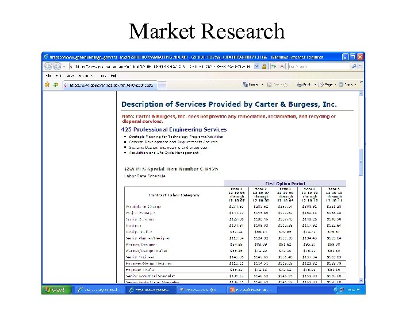
Task: Click the Description of Services heading
Action: coord(229,104)
